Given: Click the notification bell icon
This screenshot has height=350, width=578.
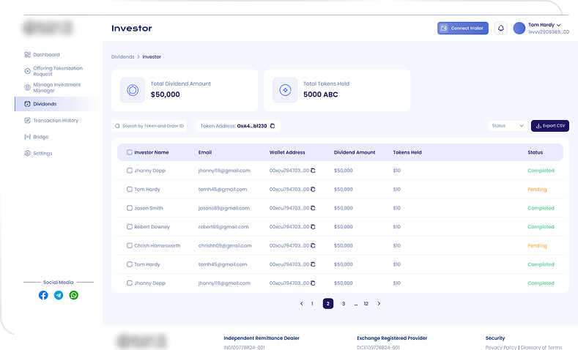Looking at the screenshot, I should tap(501, 28).
